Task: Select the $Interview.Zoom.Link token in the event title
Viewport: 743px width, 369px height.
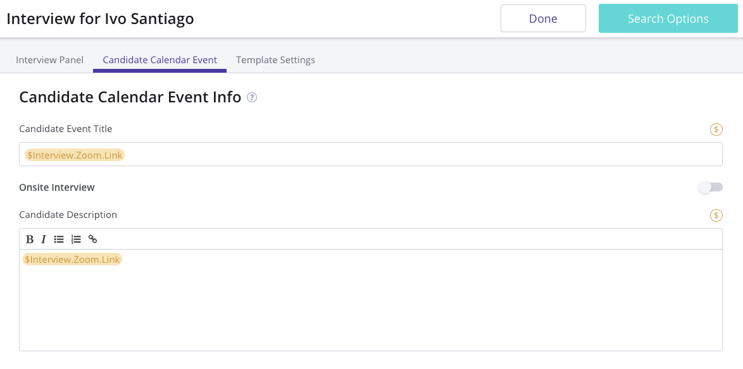Action: tap(75, 155)
